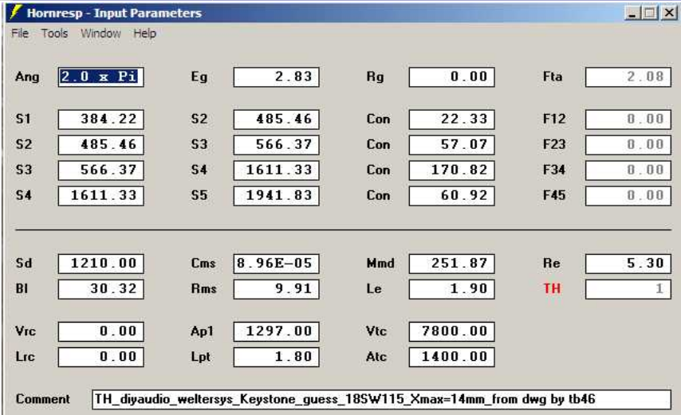
Task: Click the TH field showing 1
Action: pyautogui.click(x=628, y=289)
